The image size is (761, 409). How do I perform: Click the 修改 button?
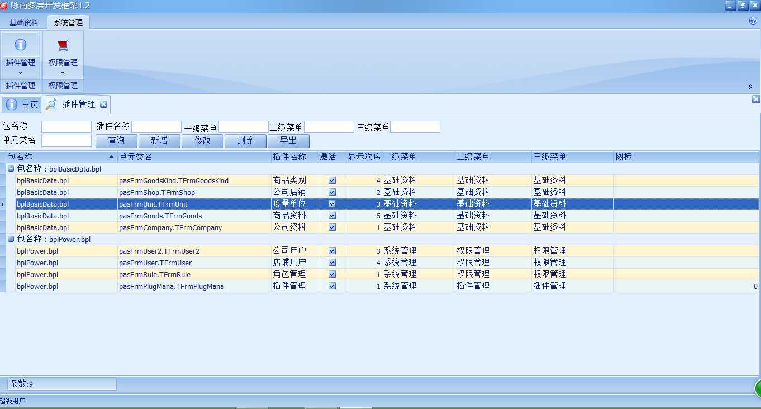pos(202,141)
